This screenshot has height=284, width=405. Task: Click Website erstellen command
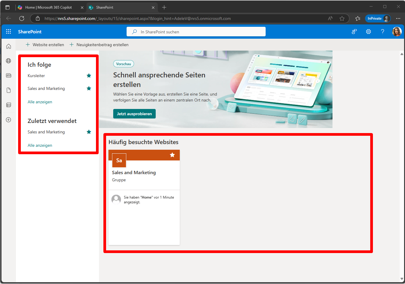[x=45, y=45]
